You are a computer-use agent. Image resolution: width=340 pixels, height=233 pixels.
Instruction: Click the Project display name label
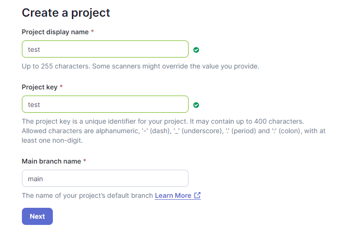55,32
